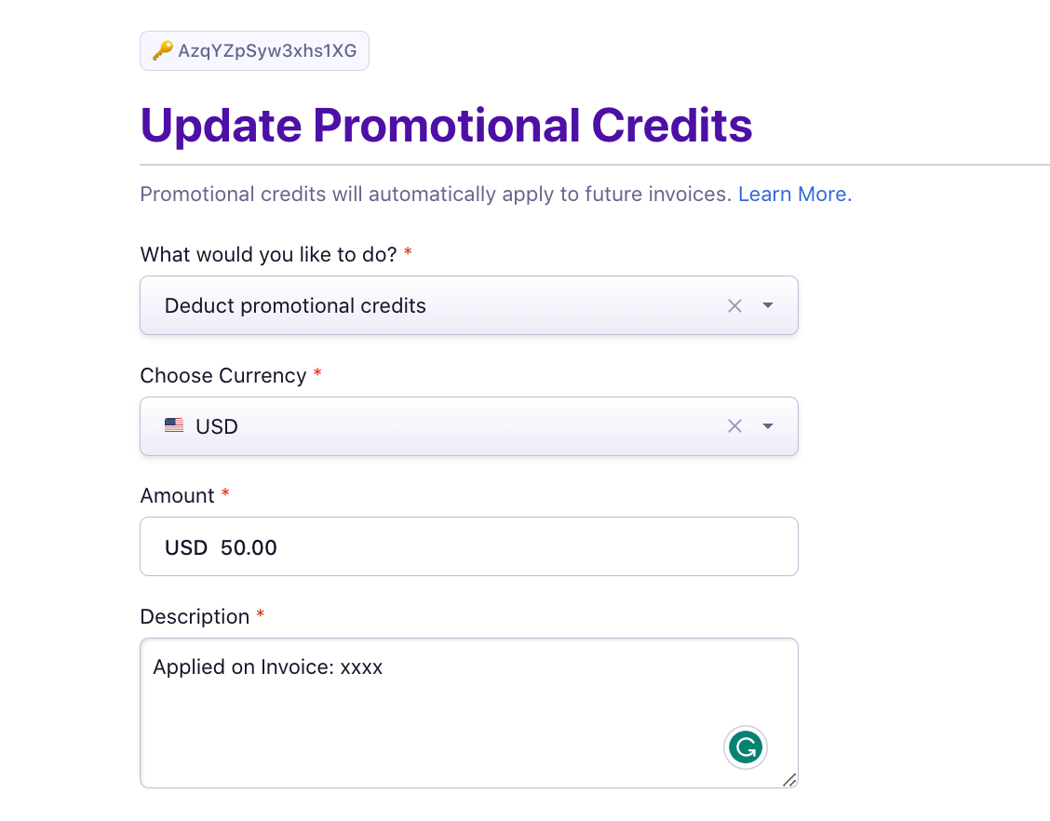Viewport: 1050px width, 821px height.
Task: Focus the Amount field showing 50.00
Action: point(469,546)
